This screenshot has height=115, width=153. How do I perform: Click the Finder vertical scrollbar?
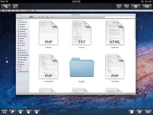pyautogui.click(x=135, y=29)
